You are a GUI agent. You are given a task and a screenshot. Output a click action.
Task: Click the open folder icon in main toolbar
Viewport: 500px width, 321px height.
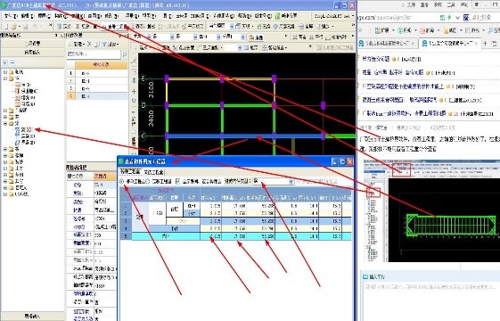pos(13,26)
